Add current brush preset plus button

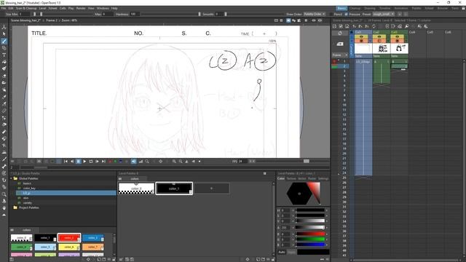pyautogui.click(x=400, y=15)
